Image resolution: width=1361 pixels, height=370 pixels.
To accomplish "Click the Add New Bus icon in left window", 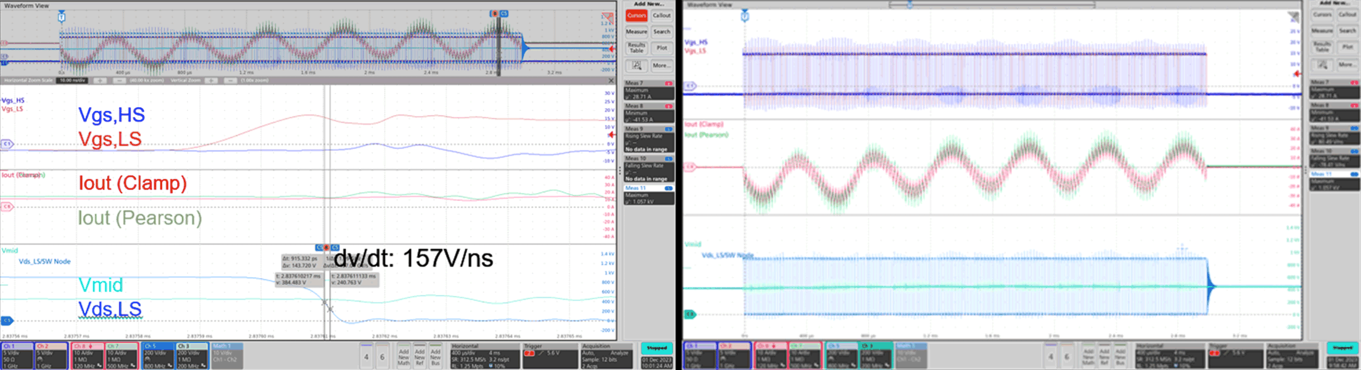I will pos(436,356).
